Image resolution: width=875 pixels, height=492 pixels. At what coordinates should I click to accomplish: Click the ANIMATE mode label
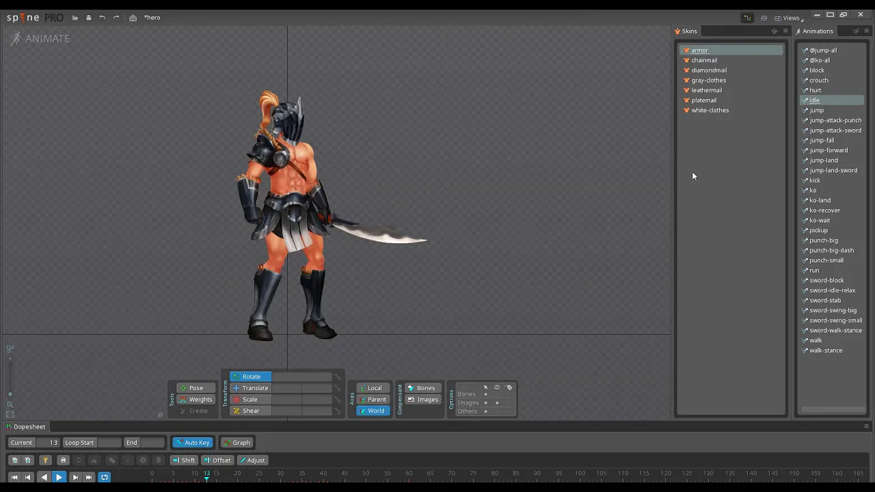47,39
